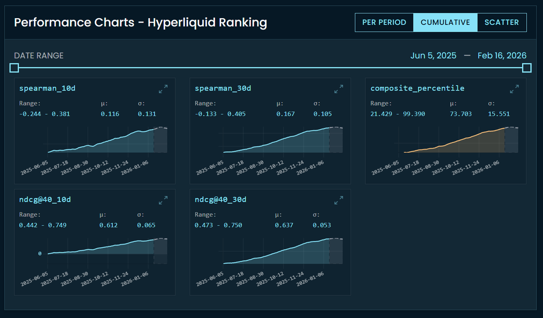Screen dimensions: 543x318
Task: Click range value -0.133 - 0.405
Action: click(x=220, y=114)
